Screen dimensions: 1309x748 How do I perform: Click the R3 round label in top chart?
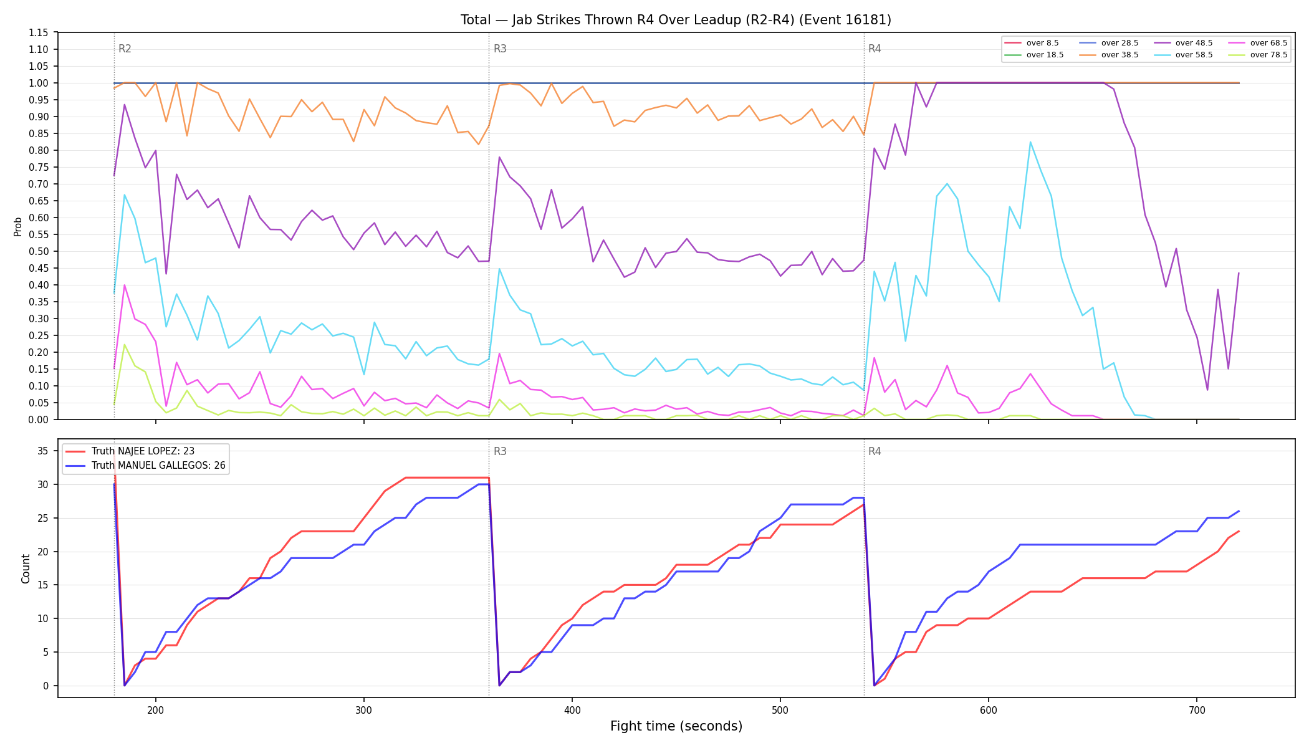point(500,49)
